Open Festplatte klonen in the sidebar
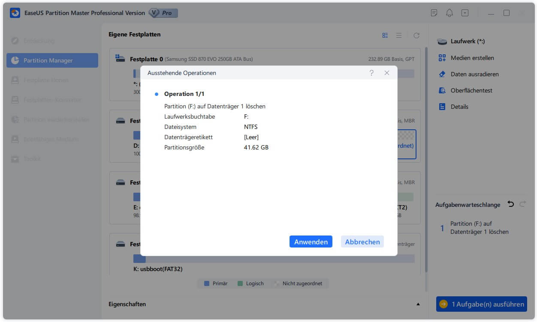537x322 pixels. pyautogui.click(x=52, y=80)
